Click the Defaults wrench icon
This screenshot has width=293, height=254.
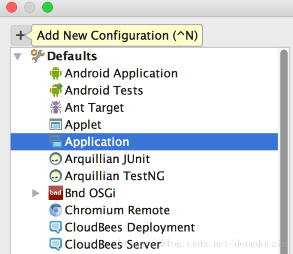pos(37,56)
